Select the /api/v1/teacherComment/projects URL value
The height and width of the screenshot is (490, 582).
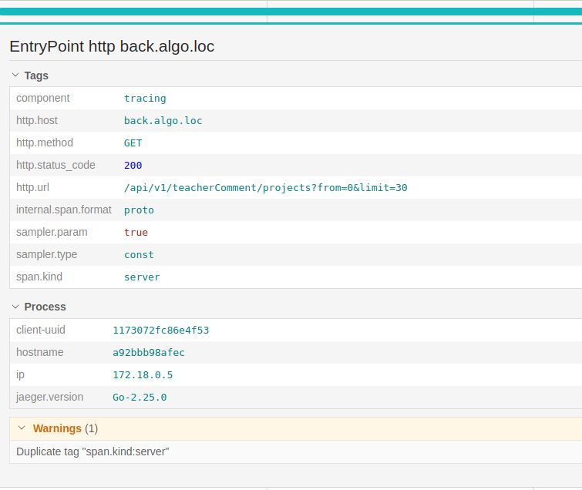(265, 188)
